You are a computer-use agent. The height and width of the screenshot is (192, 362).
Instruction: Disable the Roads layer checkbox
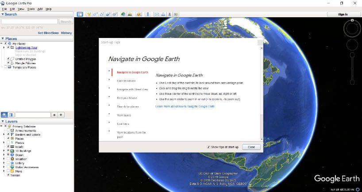tap(8, 146)
